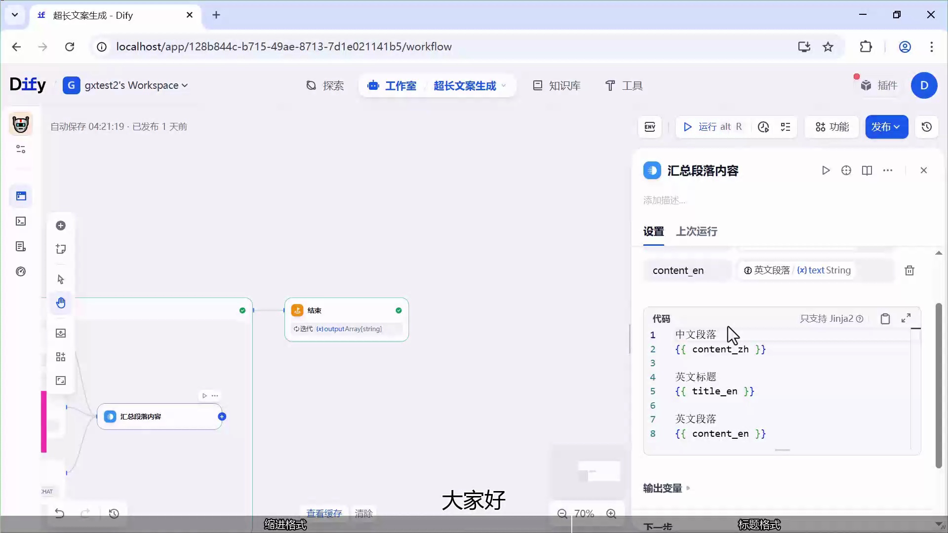Screen dimensions: 948x533
Task: Expand the 发布 publish dropdown
Action: pos(886,127)
